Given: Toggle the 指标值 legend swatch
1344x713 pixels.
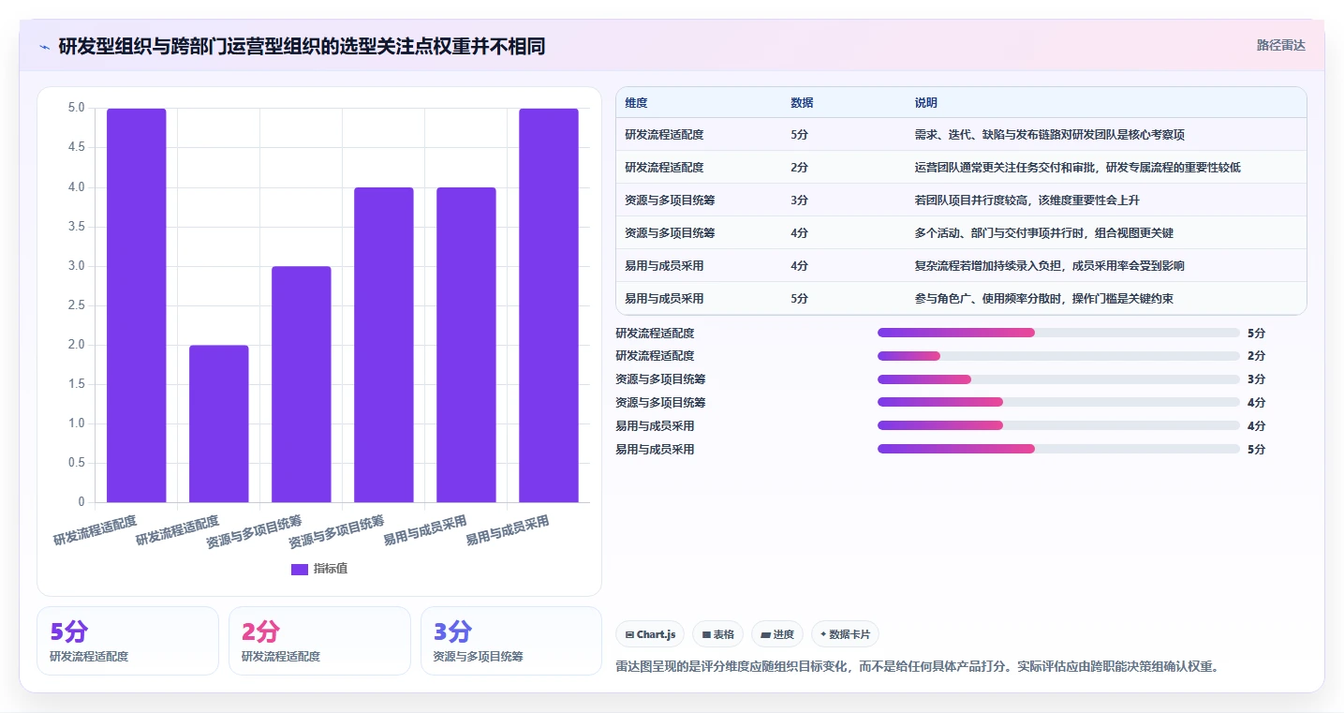Looking at the screenshot, I should tap(300, 569).
